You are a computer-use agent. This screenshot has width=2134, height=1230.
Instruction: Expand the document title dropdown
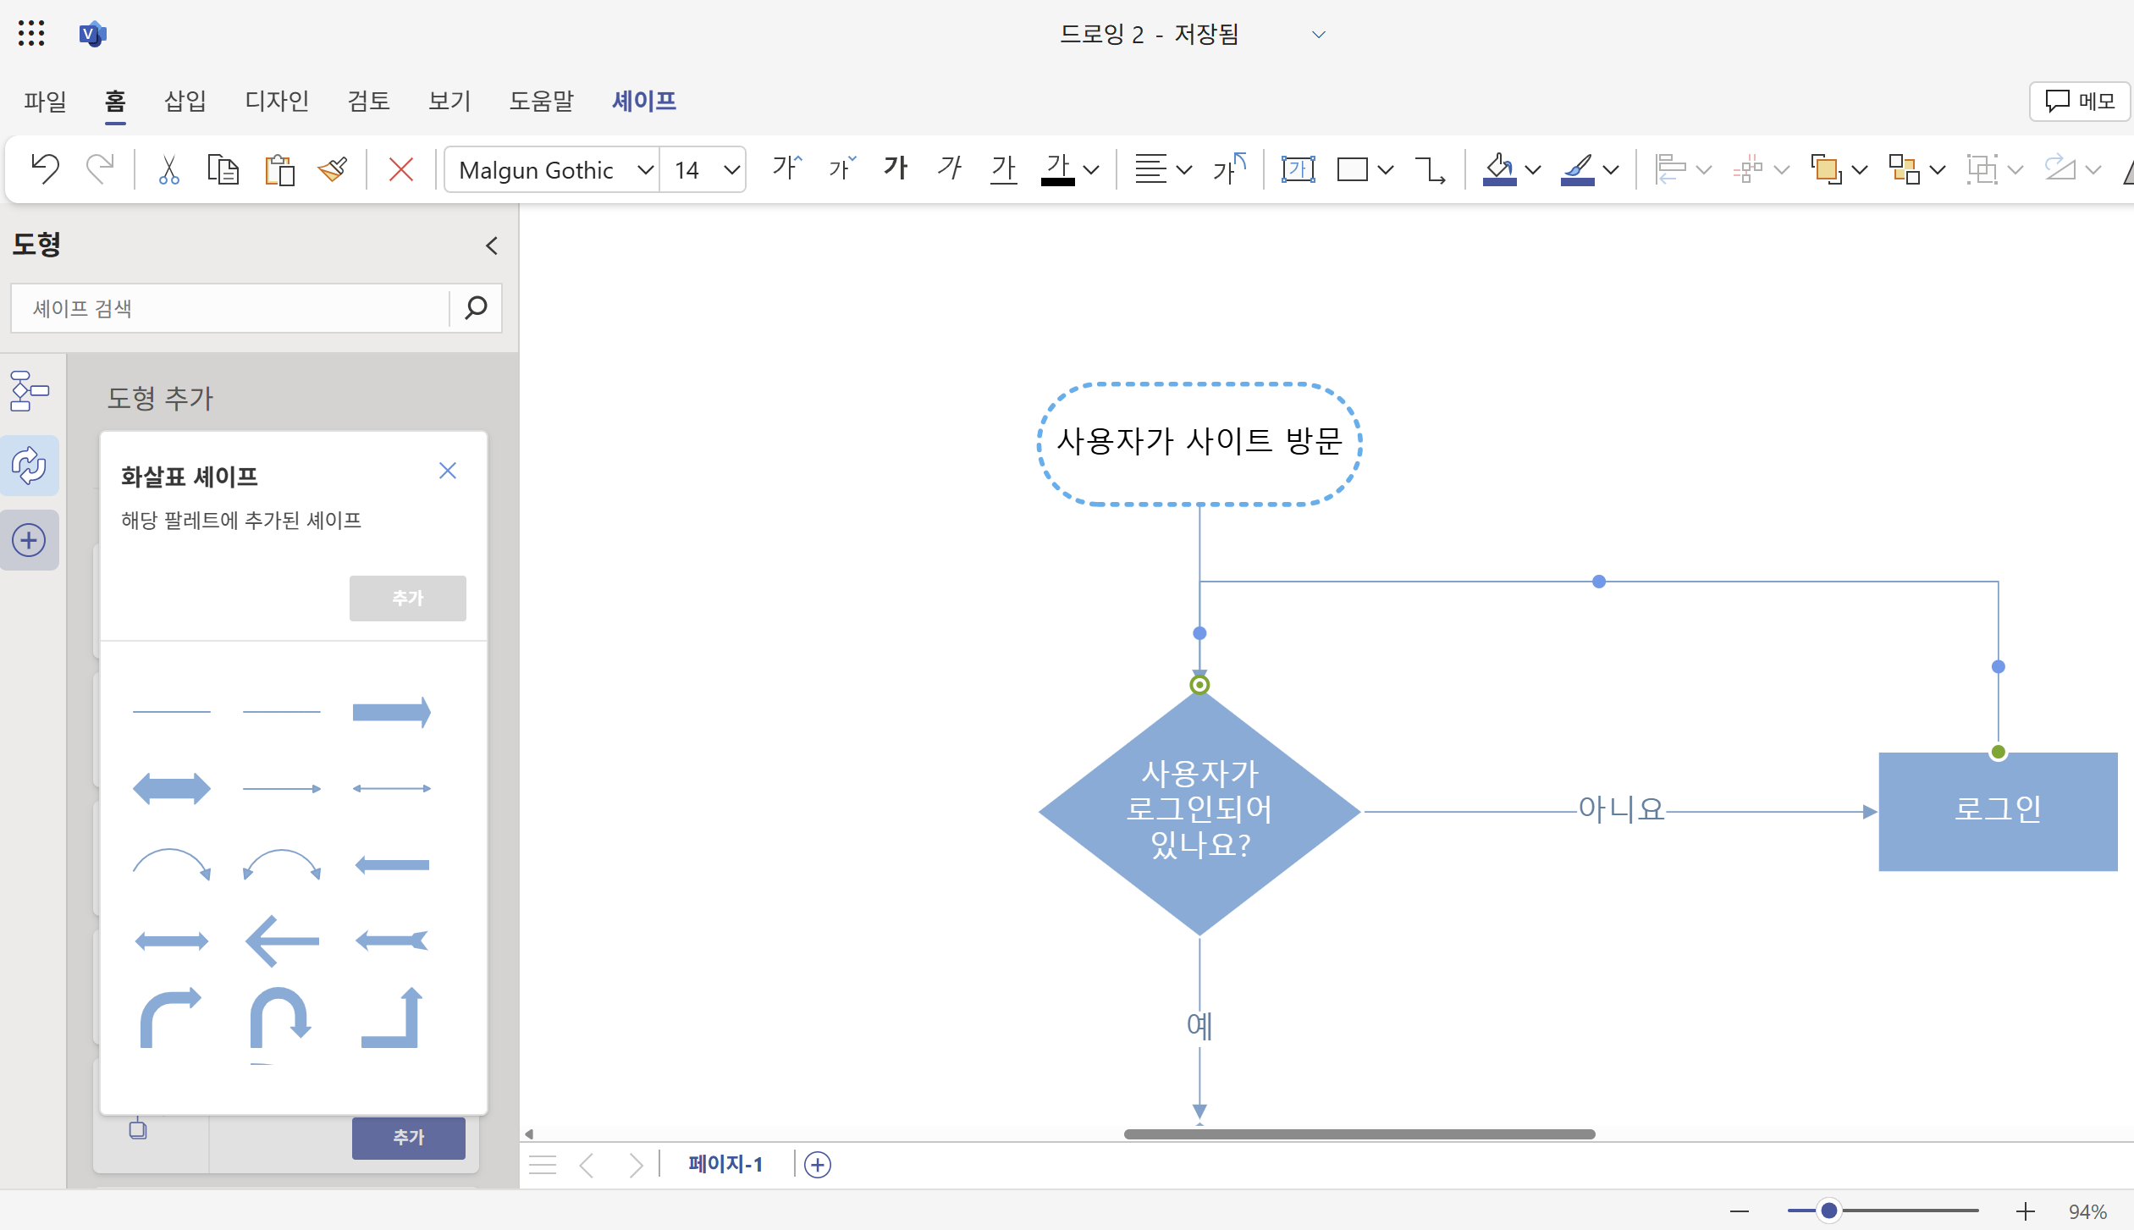[1318, 35]
